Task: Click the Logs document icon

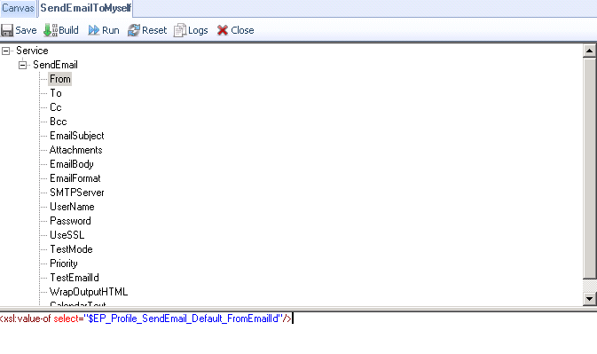Action: coord(180,30)
